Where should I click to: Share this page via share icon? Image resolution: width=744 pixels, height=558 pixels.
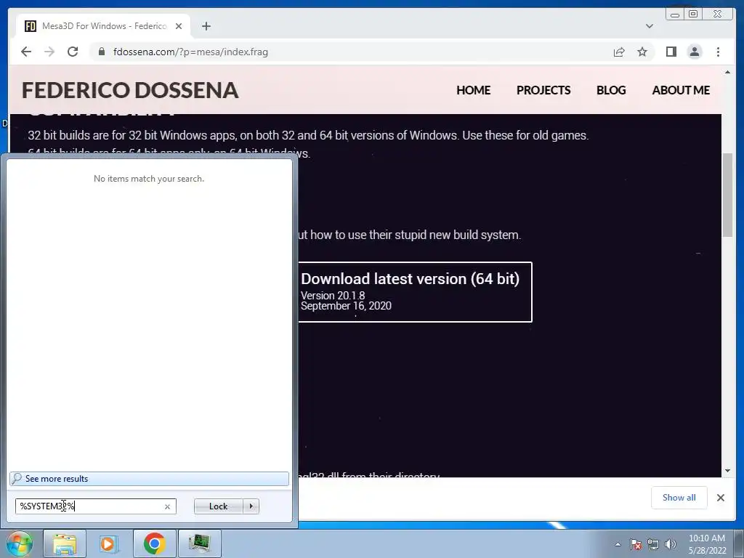tap(619, 52)
